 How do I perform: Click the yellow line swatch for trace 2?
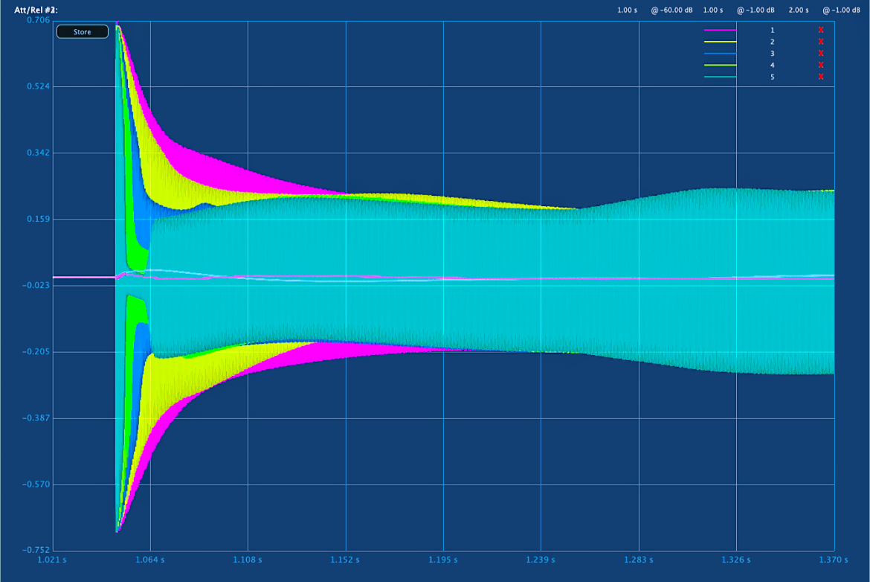(721, 42)
